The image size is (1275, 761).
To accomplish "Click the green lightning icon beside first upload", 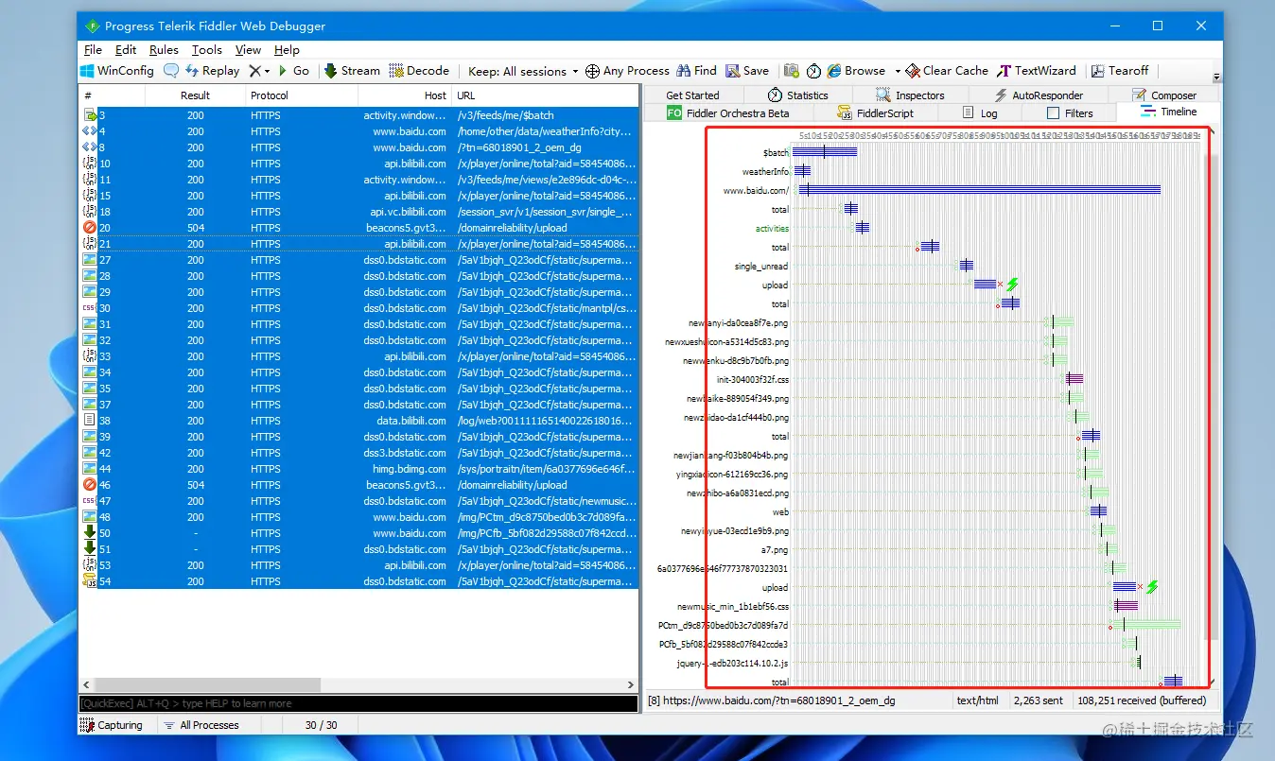I will 1012,285.
